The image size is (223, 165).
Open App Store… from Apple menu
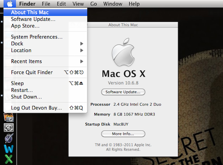(x=45, y=26)
